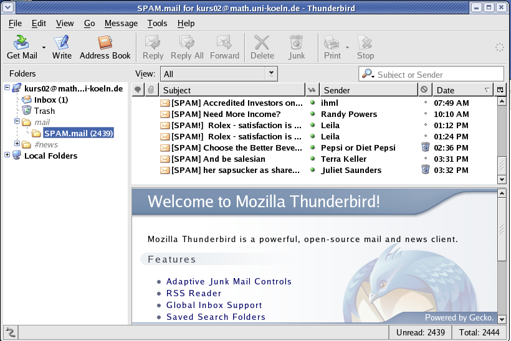
Task: Click the Forward toolbar button
Action: point(224,47)
